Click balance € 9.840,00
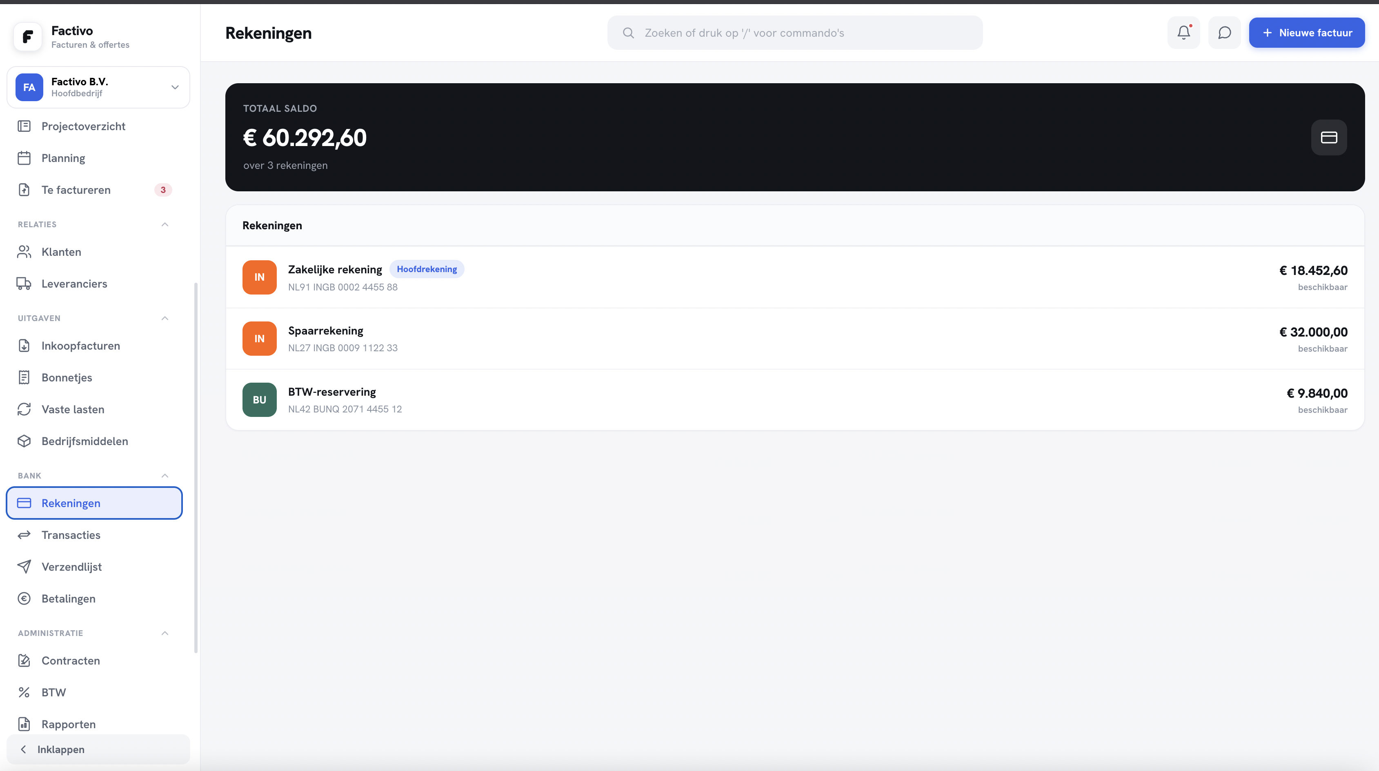 [1317, 393]
